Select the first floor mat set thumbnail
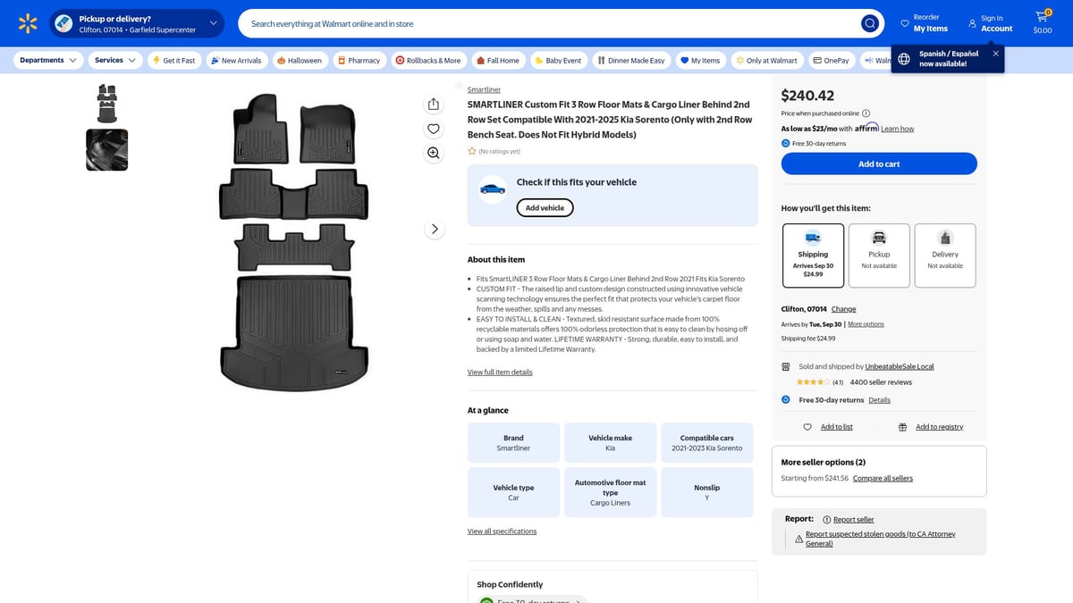 pyautogui.click(x=106, y=104)
